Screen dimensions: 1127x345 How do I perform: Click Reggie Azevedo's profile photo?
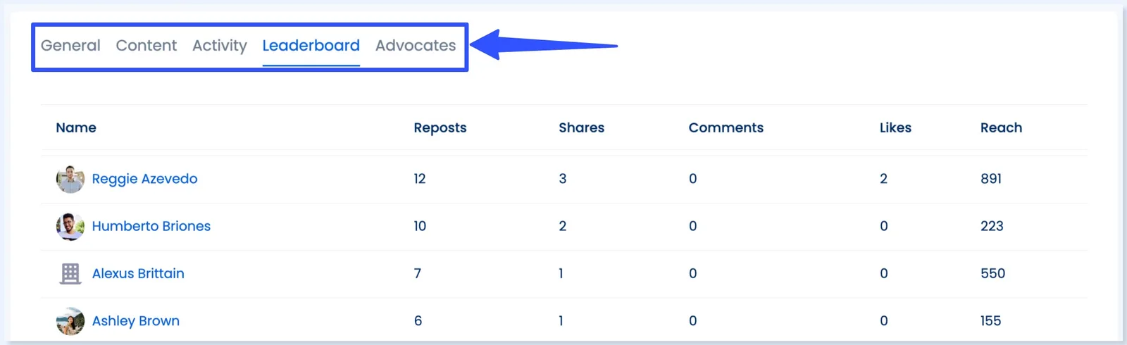[x=70, y=180]
